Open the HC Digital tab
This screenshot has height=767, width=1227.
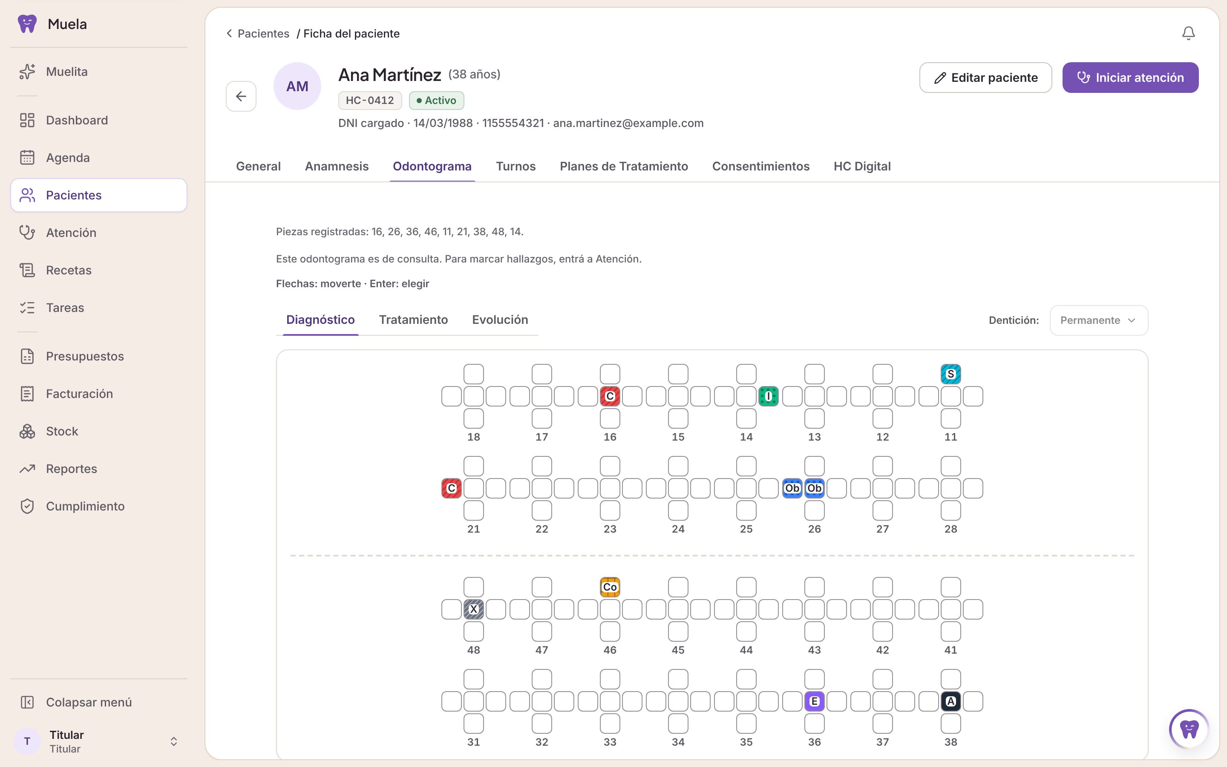(862, 166)
